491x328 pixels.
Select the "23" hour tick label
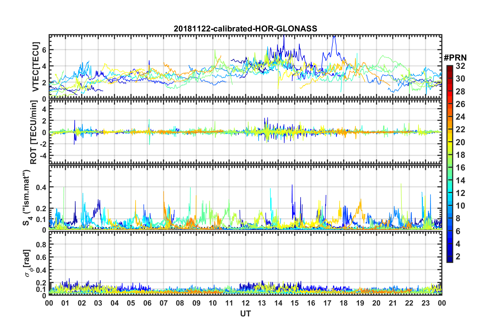pyautogui.click(x=426, y=303)
